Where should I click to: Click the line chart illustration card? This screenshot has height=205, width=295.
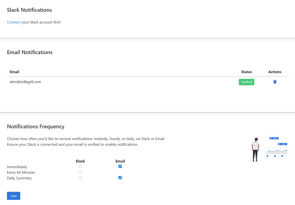(x=277, y=153)
